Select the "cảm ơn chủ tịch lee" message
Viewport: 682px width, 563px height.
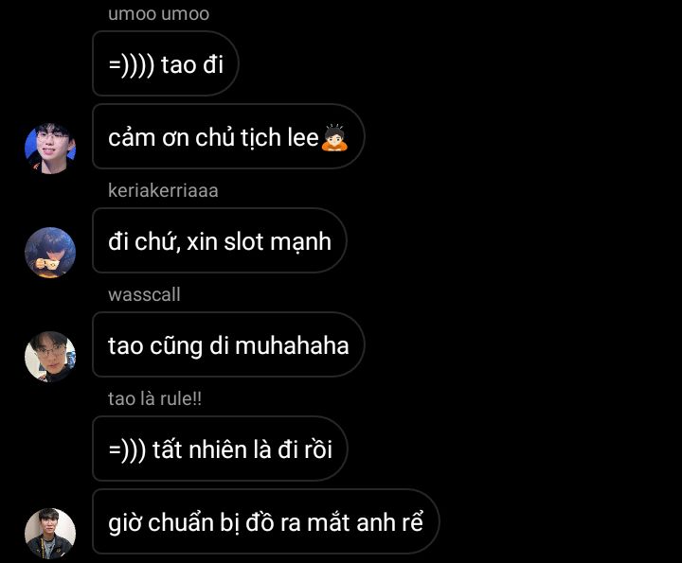click(x=228, y=136)
